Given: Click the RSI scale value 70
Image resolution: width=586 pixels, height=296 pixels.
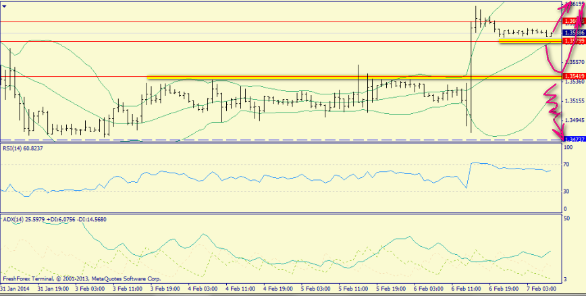Looking at the screenshot, I should [566, 165].
